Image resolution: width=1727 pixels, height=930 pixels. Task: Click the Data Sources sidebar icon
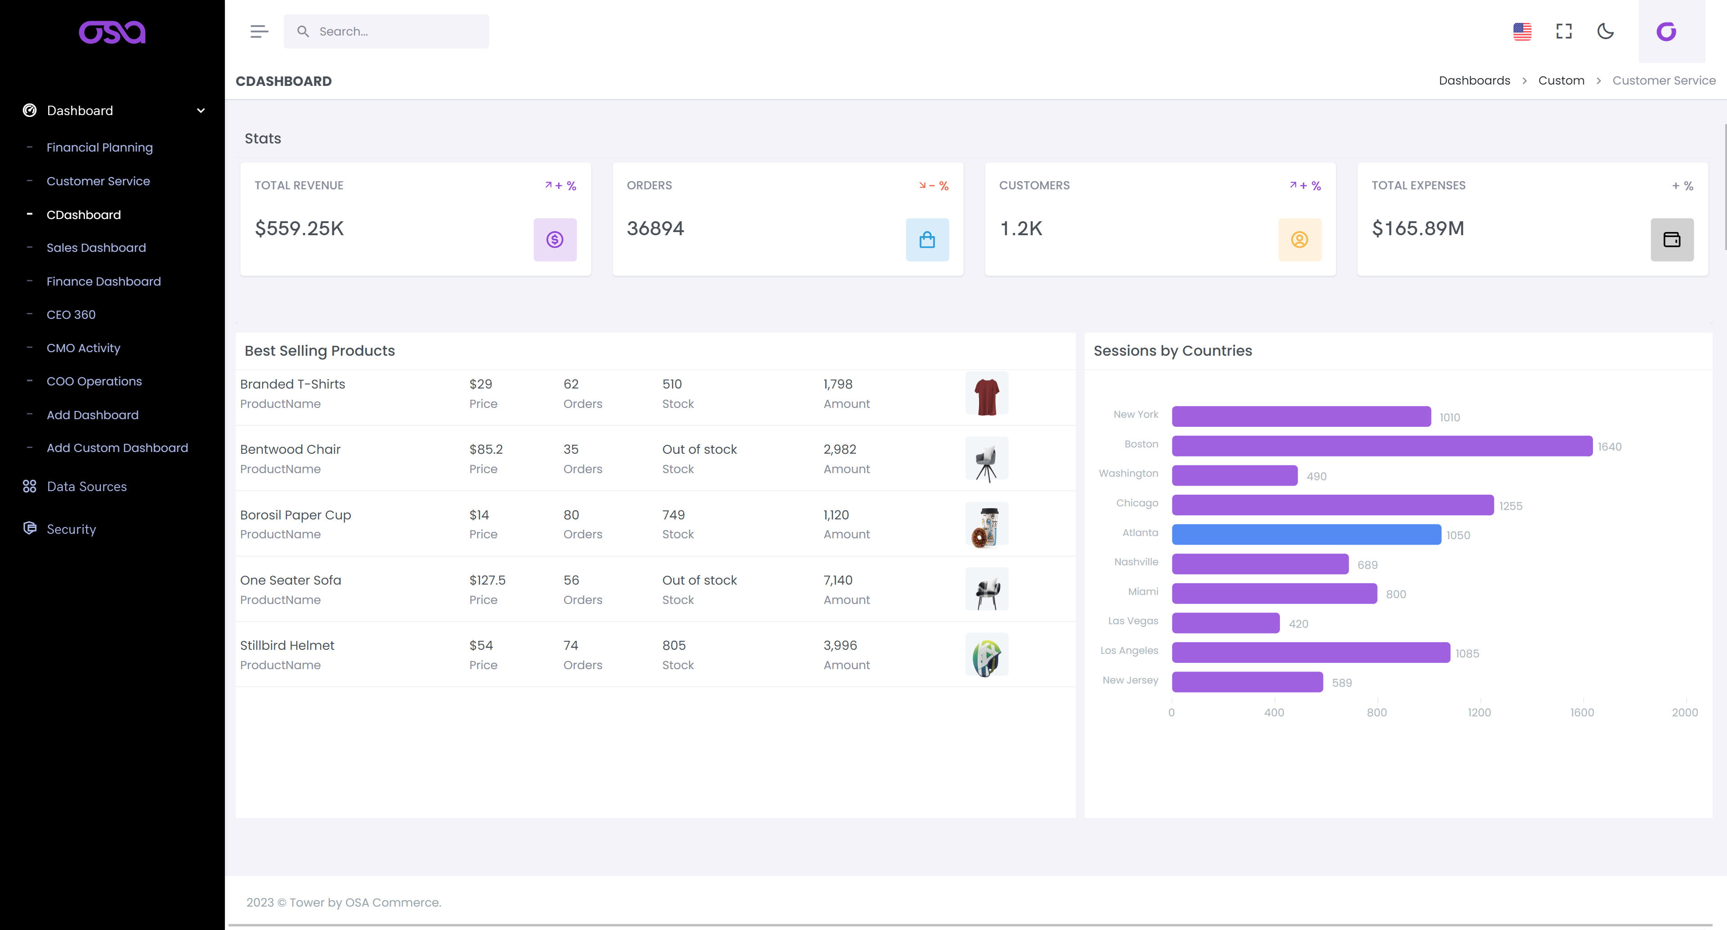[30, 486]
